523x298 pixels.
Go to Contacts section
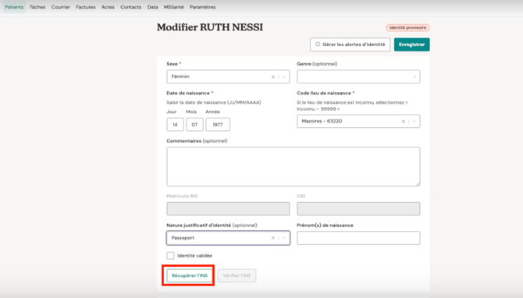coord(131,7)
